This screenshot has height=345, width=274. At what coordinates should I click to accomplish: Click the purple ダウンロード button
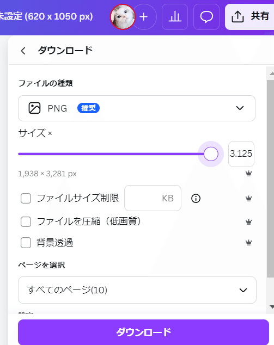point(143,332)
